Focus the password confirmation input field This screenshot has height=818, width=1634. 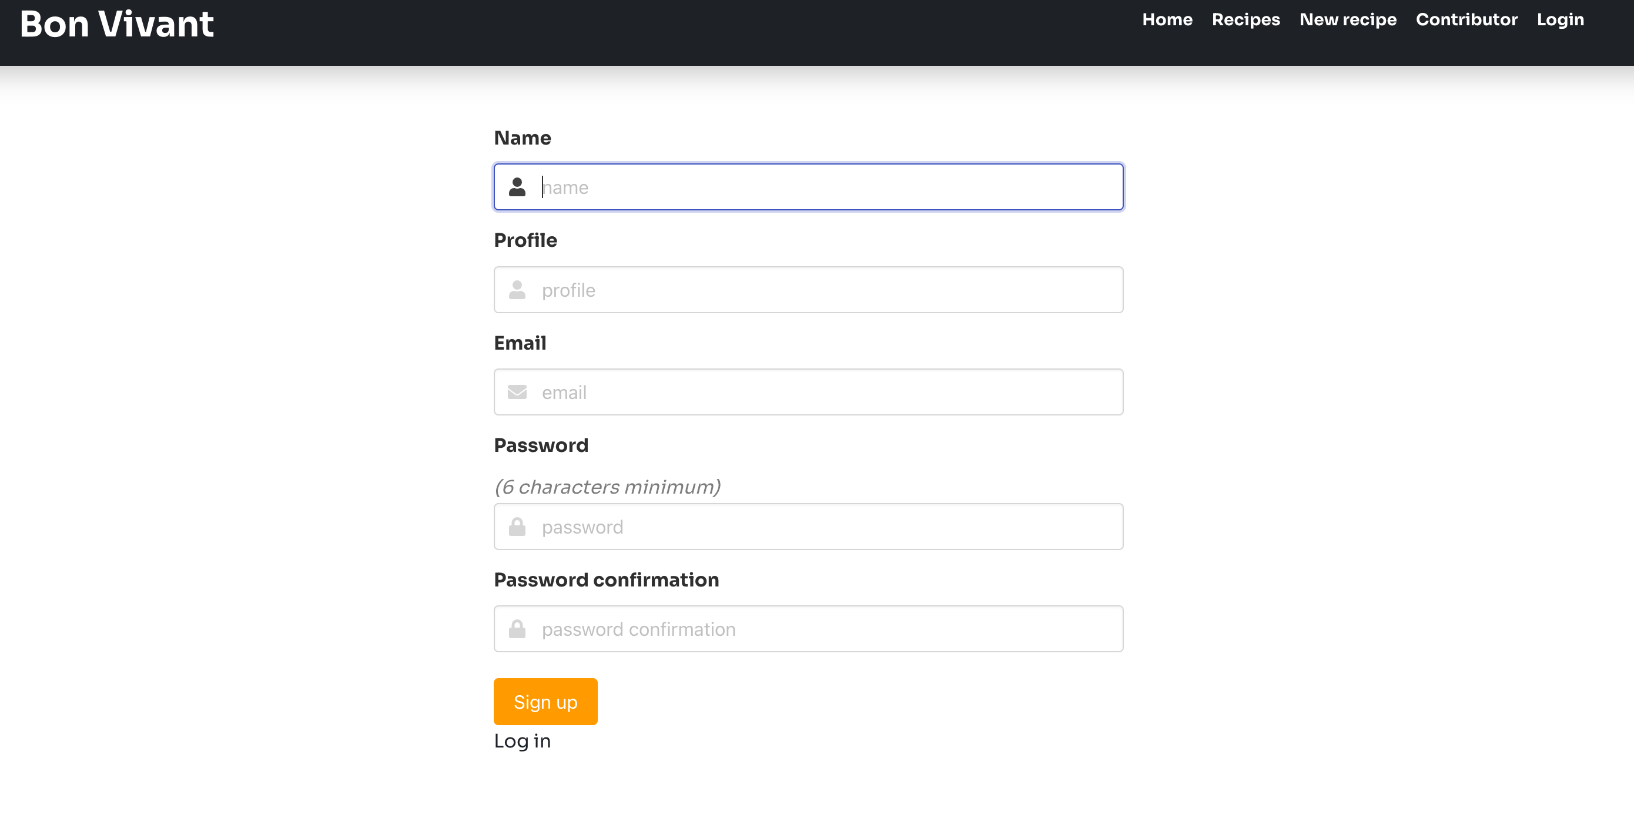pyautogui.click(x=825, y=629)
